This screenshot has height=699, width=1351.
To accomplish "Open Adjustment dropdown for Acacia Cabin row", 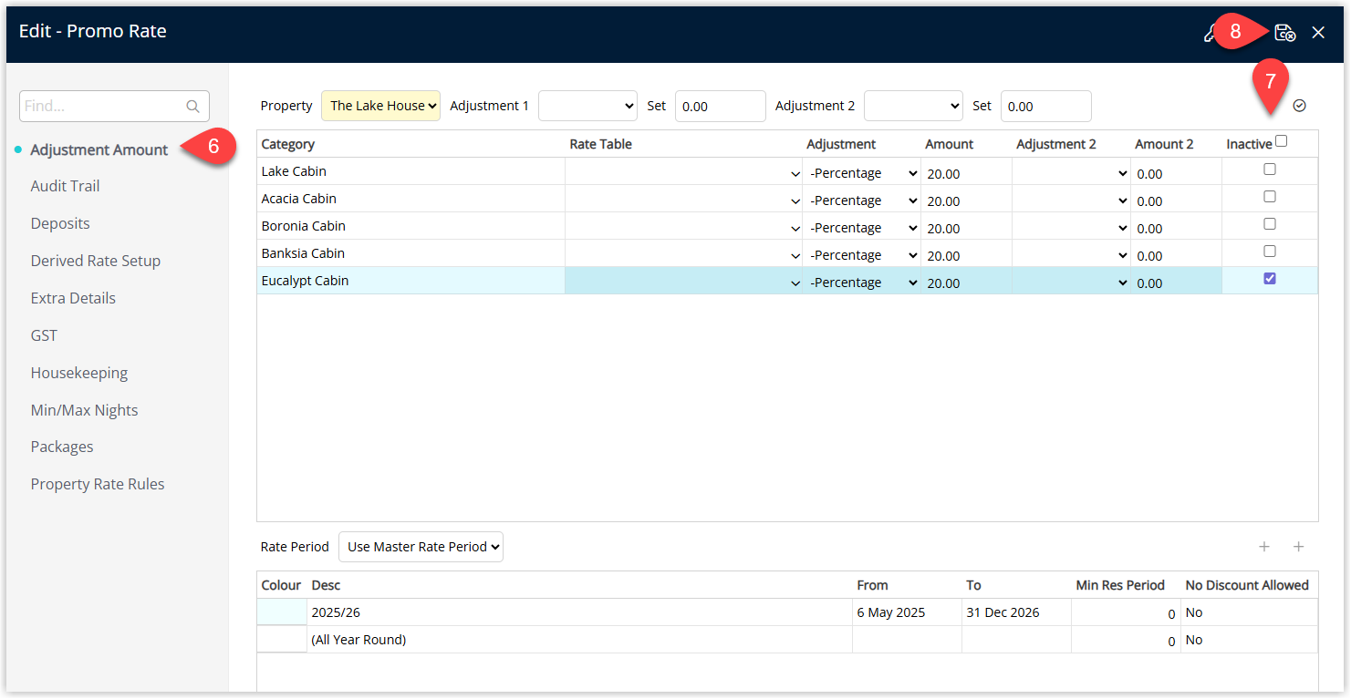I will [863, 200].
